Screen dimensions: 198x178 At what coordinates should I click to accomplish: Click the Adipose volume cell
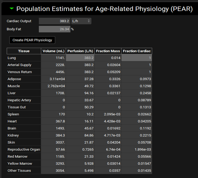click(x=53, y=79)
